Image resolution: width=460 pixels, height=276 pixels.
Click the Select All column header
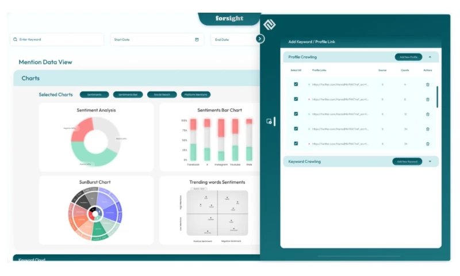point(296,70)
